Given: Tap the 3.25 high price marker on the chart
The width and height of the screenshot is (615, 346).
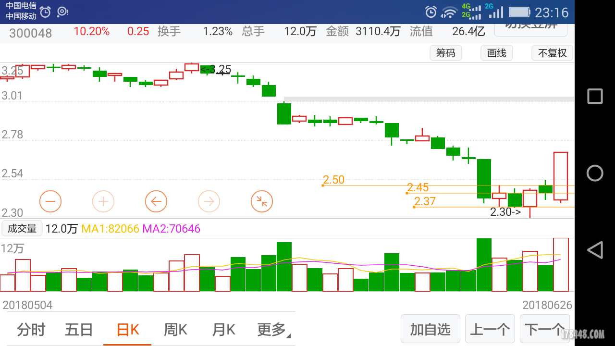Looking at the screenshot, I should point(216,69).
